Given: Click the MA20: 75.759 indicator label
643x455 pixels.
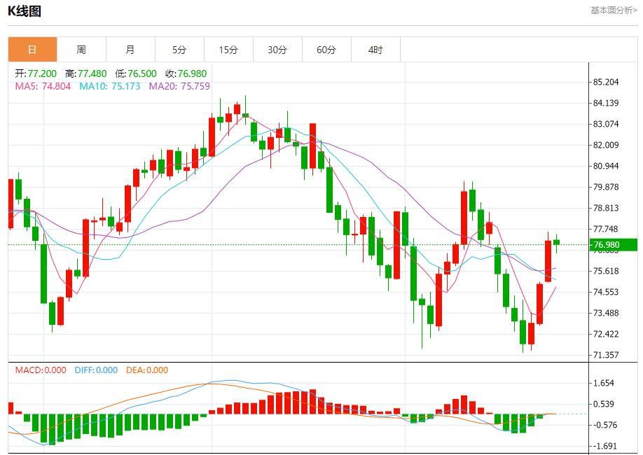Looking at the screenshot, I should coord(179,86).
